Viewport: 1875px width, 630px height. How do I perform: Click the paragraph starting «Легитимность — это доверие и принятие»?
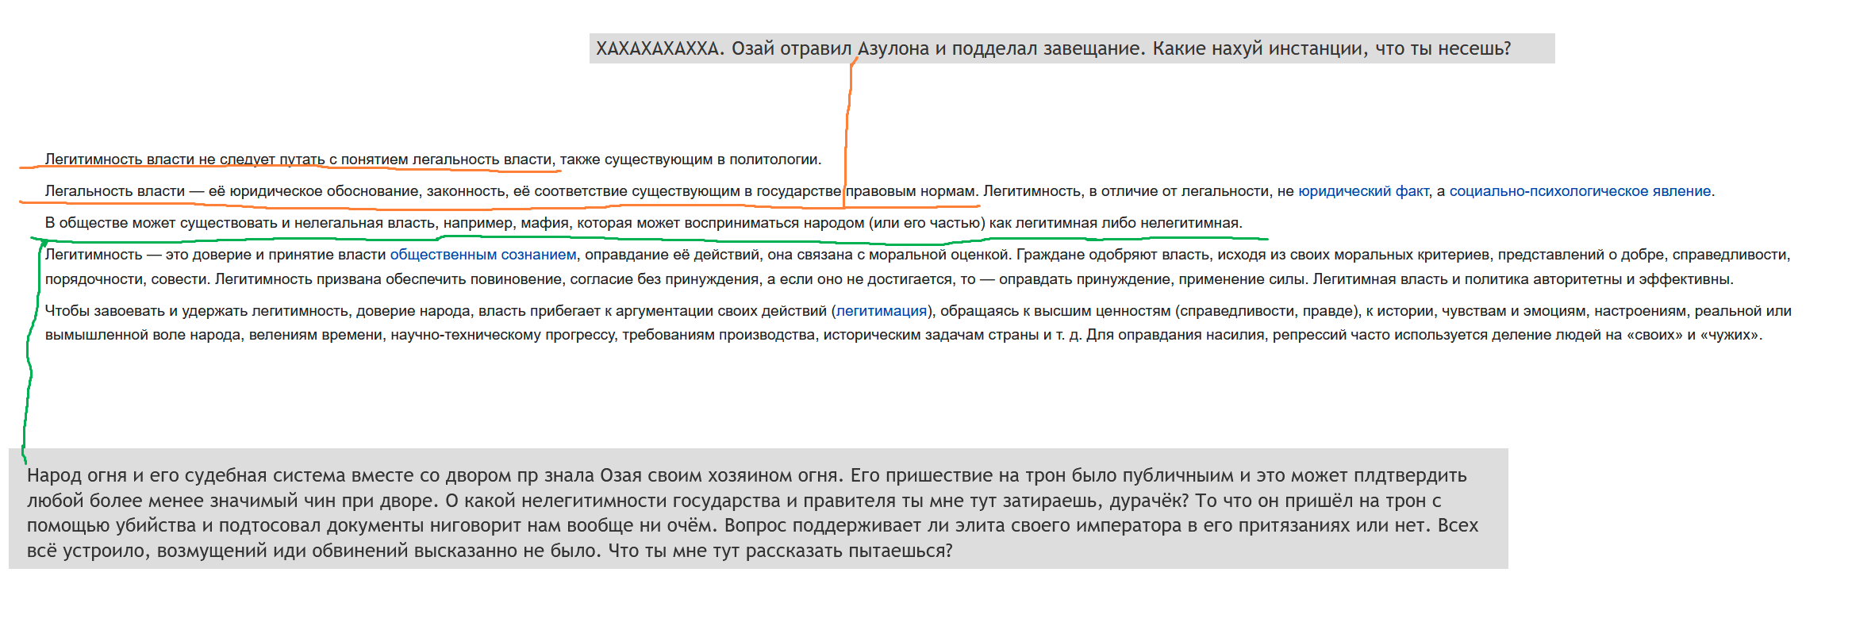[x=918, y=267]
